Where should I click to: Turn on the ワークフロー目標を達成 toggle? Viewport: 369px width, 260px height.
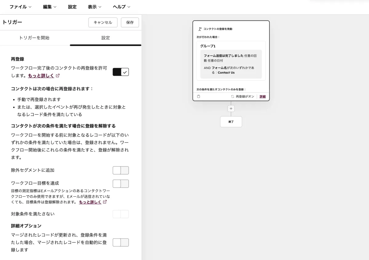(121, 183)
